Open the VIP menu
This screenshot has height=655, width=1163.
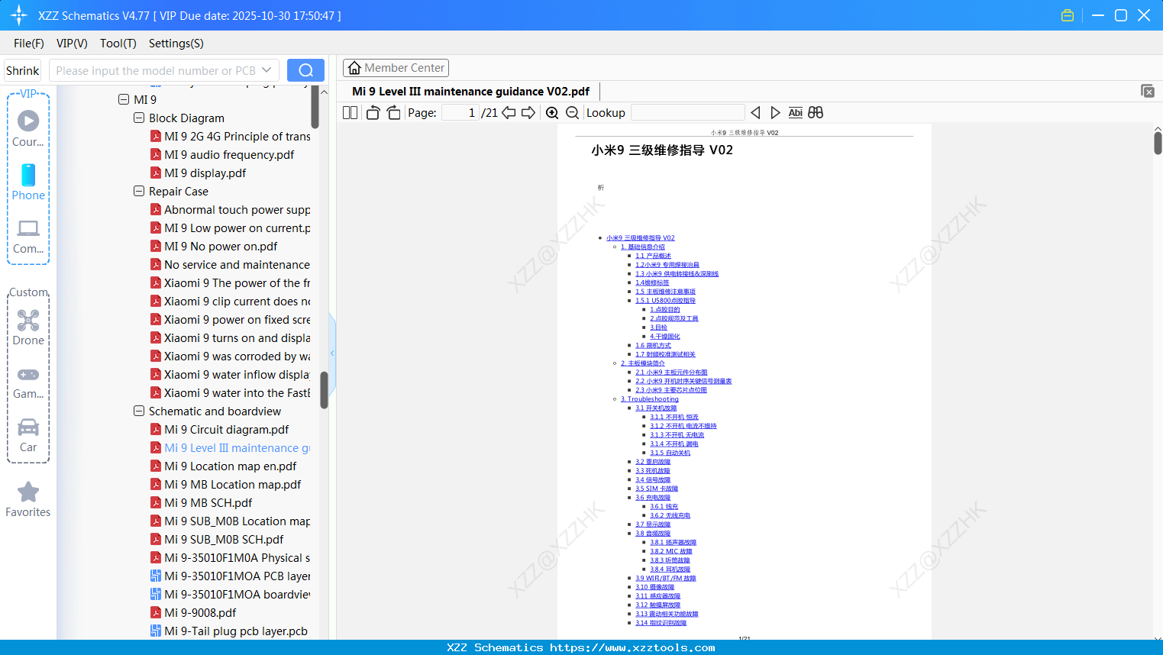pyautogui.click(x=72, y=44)
